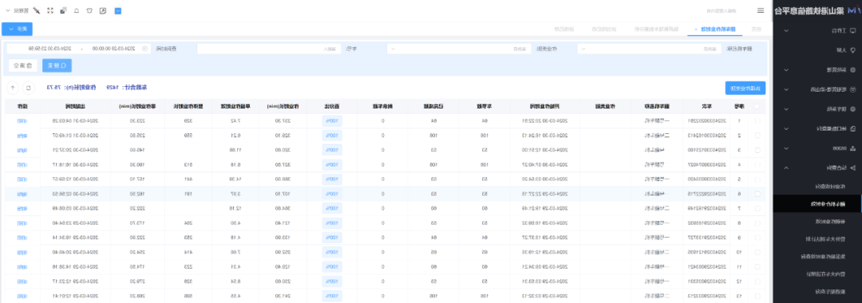Screen dimensions: 862x303
Task: Click the bell notification icon in header
Action: point(76,10)
